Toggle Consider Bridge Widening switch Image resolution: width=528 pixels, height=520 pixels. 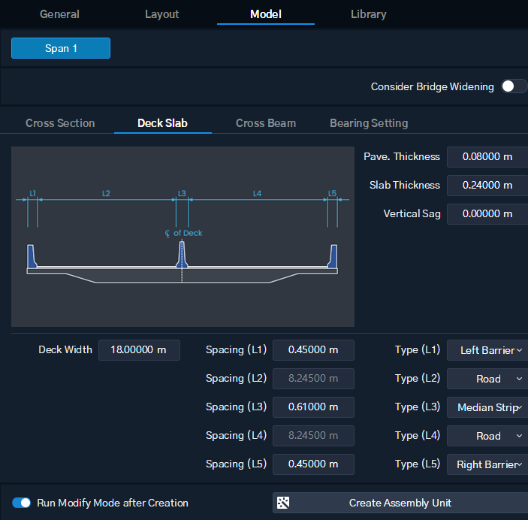[514, 86]
